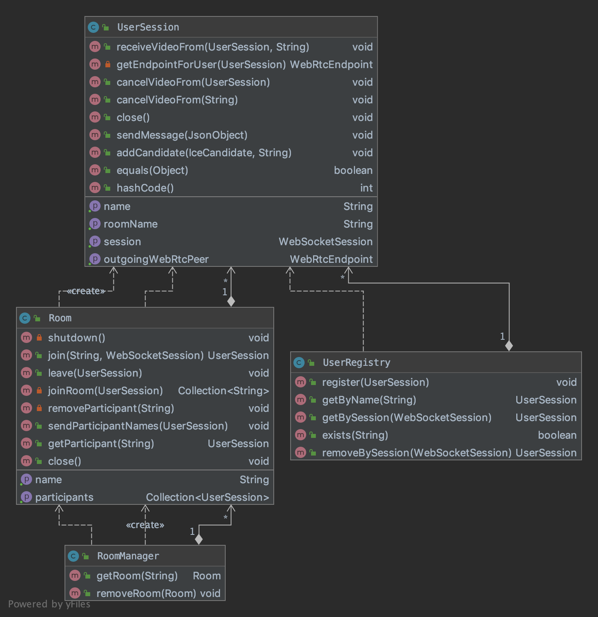Click the composition diamond above RoomManager

pyautogui.click(x=199, y=539)
